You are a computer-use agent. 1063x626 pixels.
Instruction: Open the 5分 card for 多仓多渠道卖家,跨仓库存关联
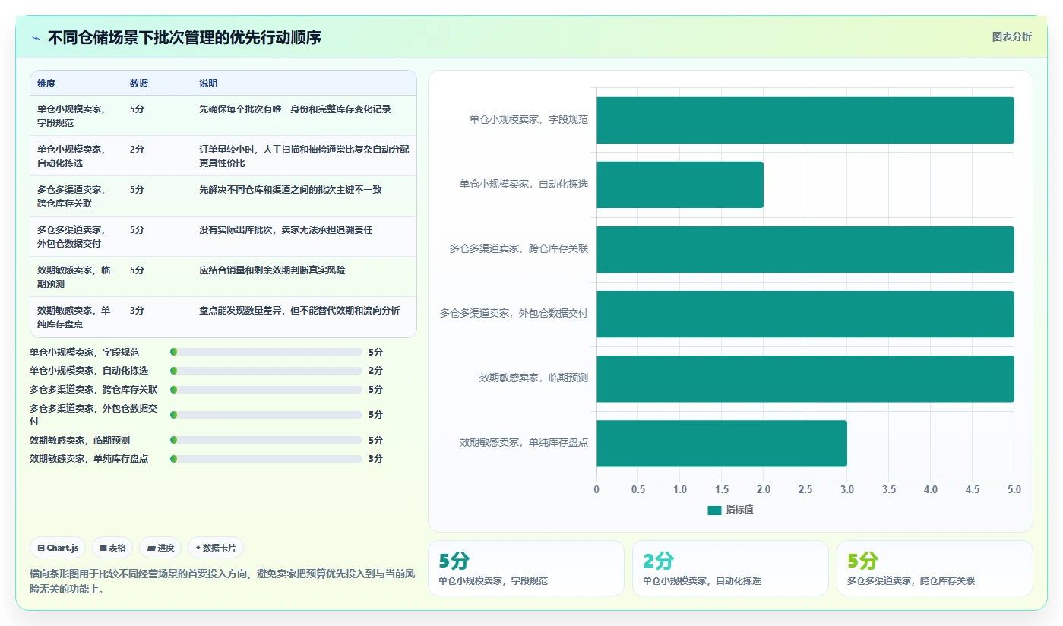click(x=935, y=568)
